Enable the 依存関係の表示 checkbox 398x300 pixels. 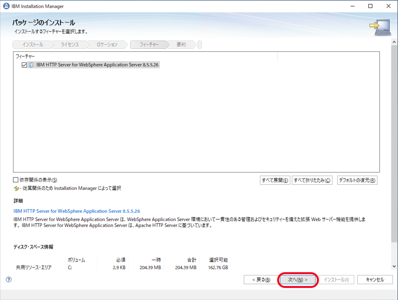click(x=16, y=180)
